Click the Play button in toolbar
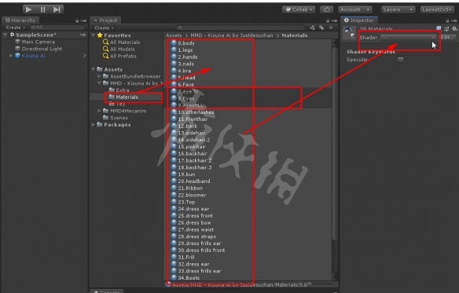 pos(28,9)
